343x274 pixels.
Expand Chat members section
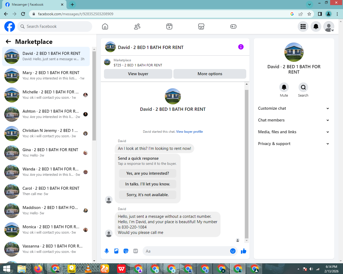click(x=294, y=120)
